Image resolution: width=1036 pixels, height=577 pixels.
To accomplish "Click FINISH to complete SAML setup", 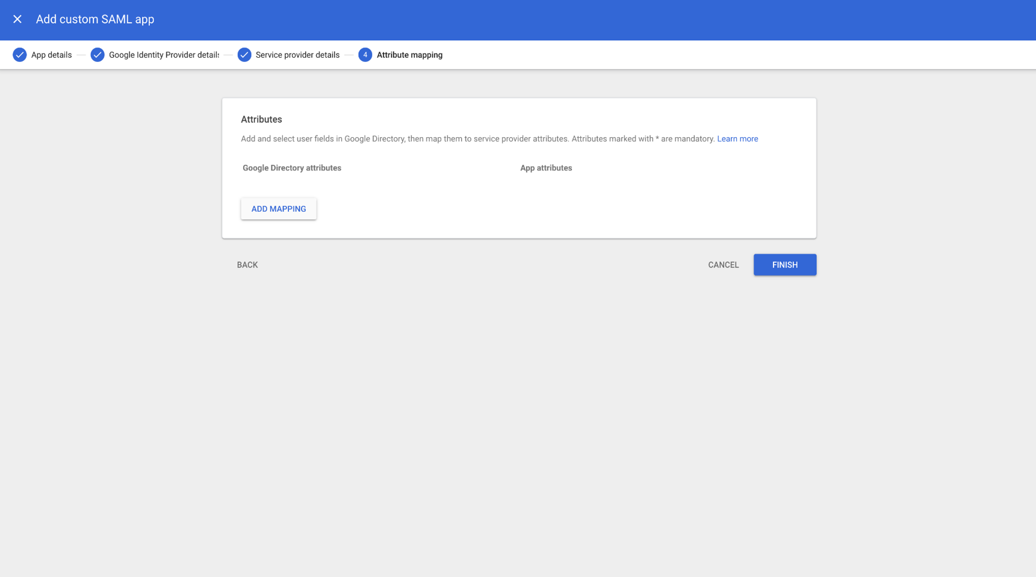I will click(784, 265).
